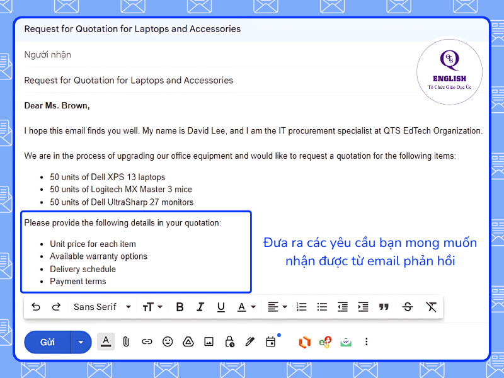The height and width of the screenshot is (378, 504).
Task: Insert a link
Action: [x=147, y=341]
